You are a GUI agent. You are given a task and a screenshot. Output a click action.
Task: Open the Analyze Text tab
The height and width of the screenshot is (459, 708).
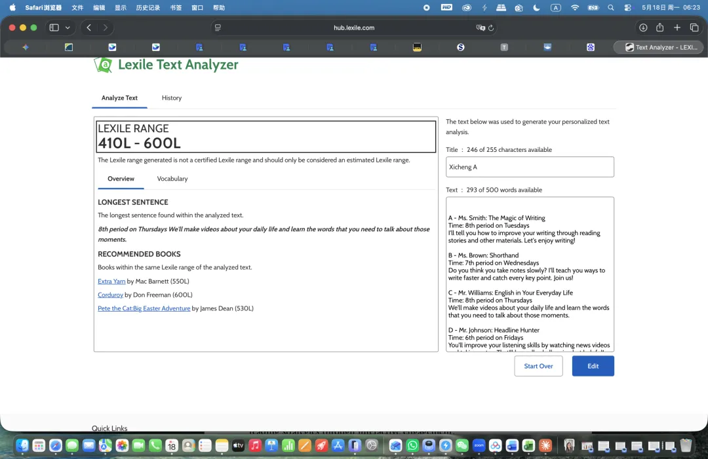pos(119,98)
